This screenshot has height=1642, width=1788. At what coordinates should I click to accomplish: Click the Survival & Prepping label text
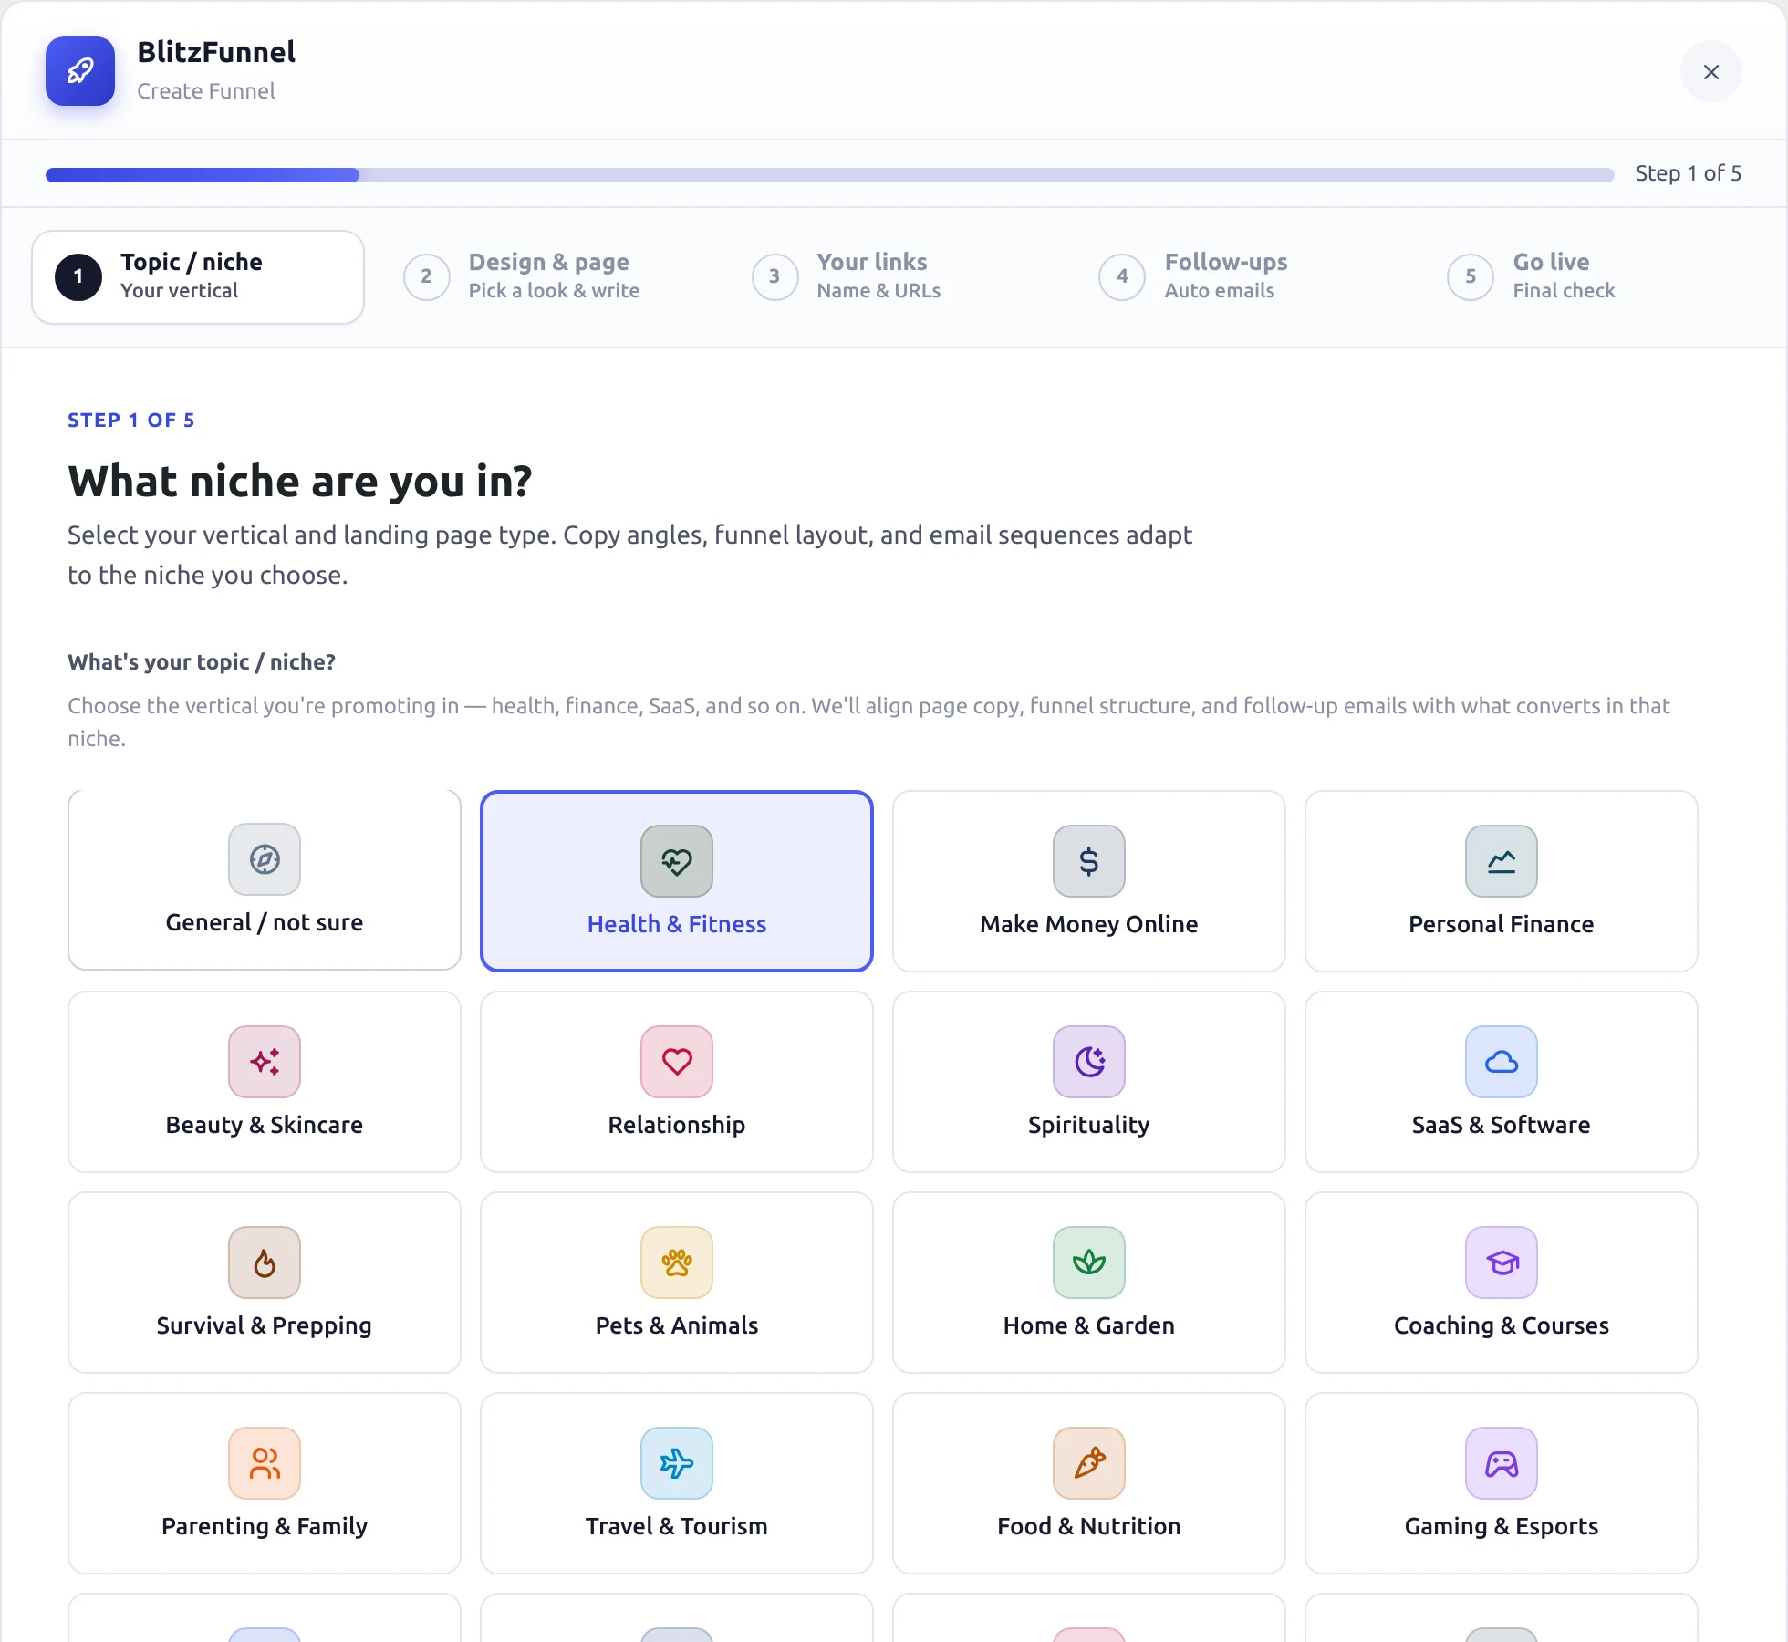tap(265, 1325)
